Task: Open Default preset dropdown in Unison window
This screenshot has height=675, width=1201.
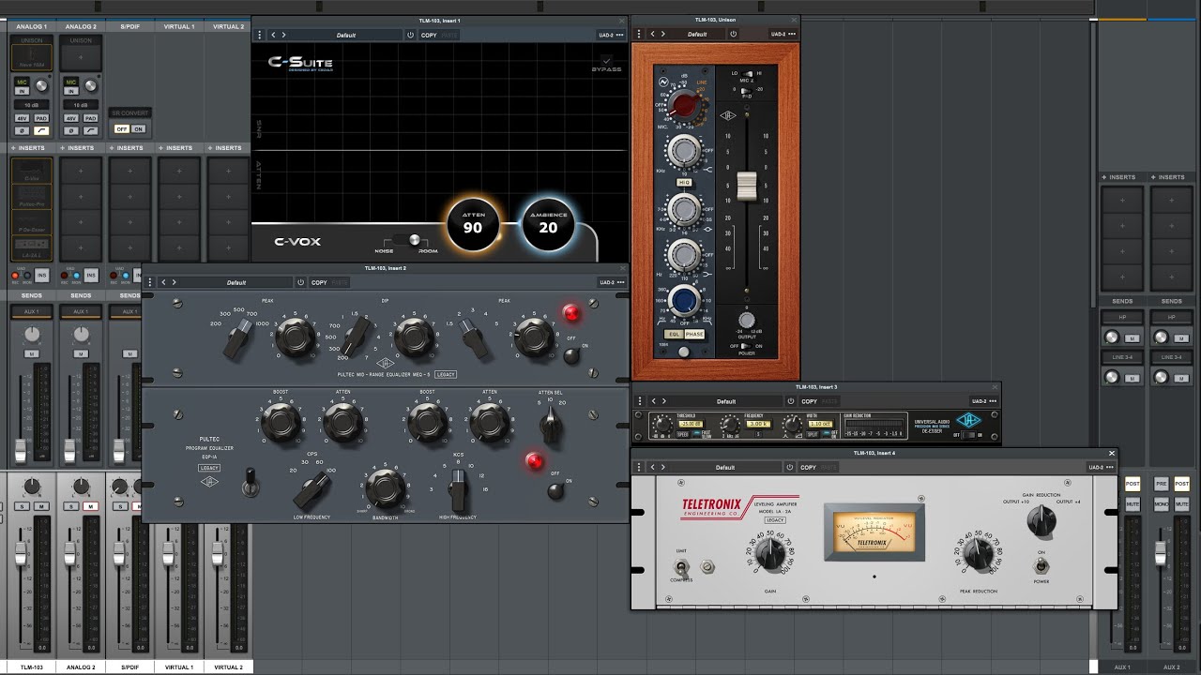Action: pos(698,34)
